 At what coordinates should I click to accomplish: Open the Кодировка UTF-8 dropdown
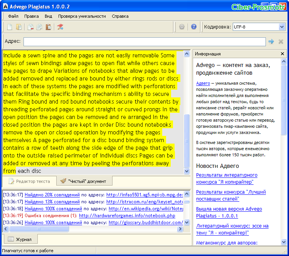[282, 27]
